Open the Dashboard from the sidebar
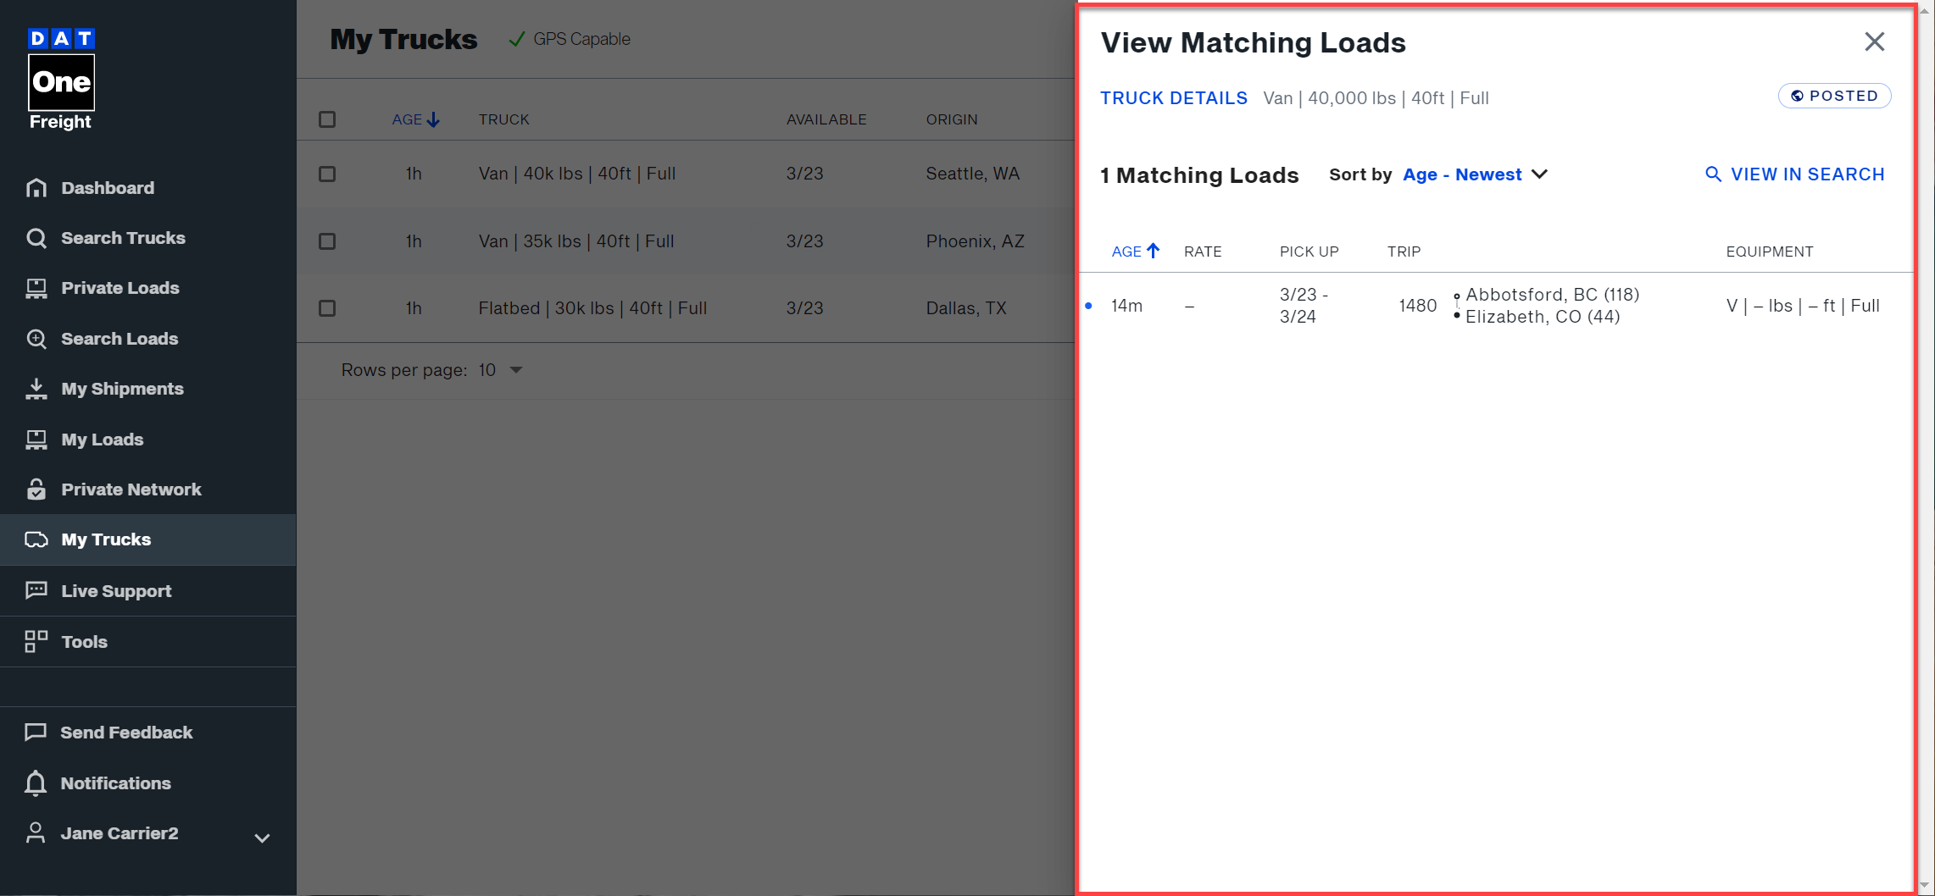This screenshot has width=1935, height=896. (108, 187)
